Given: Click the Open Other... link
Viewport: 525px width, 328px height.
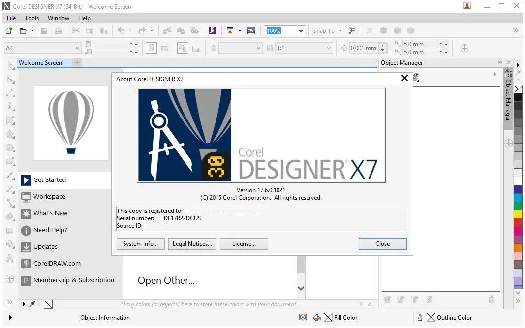Looking at the screenshot, I should 166,280.
